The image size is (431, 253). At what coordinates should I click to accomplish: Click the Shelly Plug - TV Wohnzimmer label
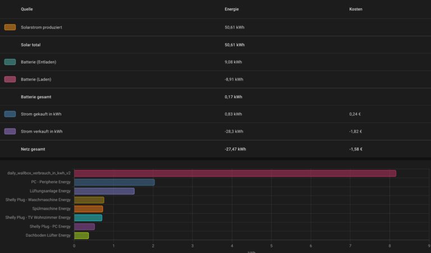[x=38, y=217]
